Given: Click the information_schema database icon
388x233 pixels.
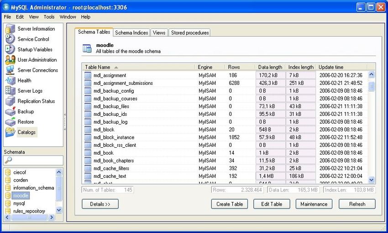Looking at the screenshot, I should 8,188.
